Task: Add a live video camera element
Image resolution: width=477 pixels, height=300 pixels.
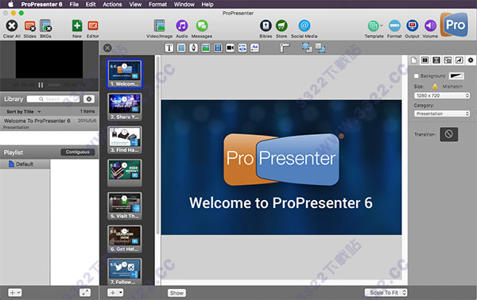Action: coord(230,48)
